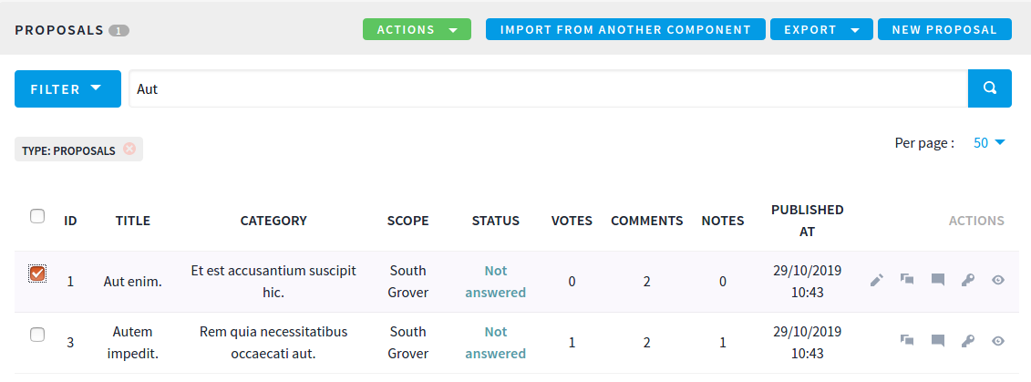Uncheck the checkbox for proposal Aut enim
The image size is (1031, 382).
[x=37, y=273]
